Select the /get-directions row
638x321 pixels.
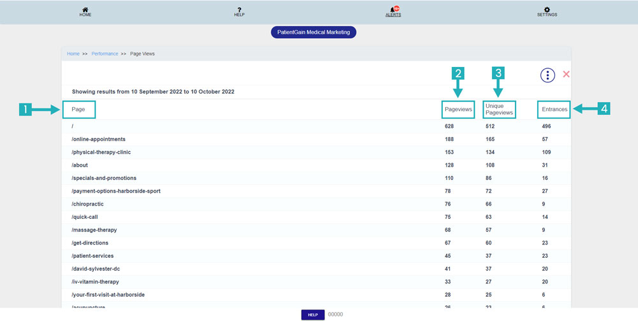[316, 243]
